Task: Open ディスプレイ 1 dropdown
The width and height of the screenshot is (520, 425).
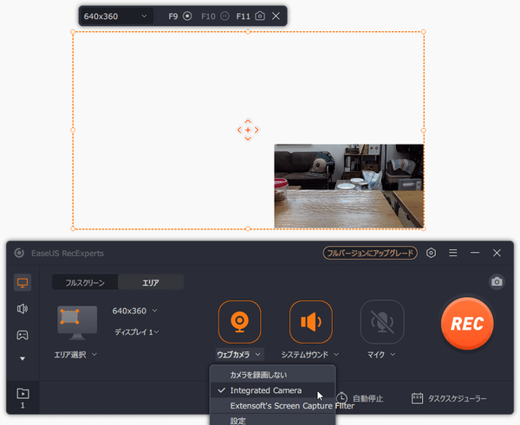Action: [137, 332]
